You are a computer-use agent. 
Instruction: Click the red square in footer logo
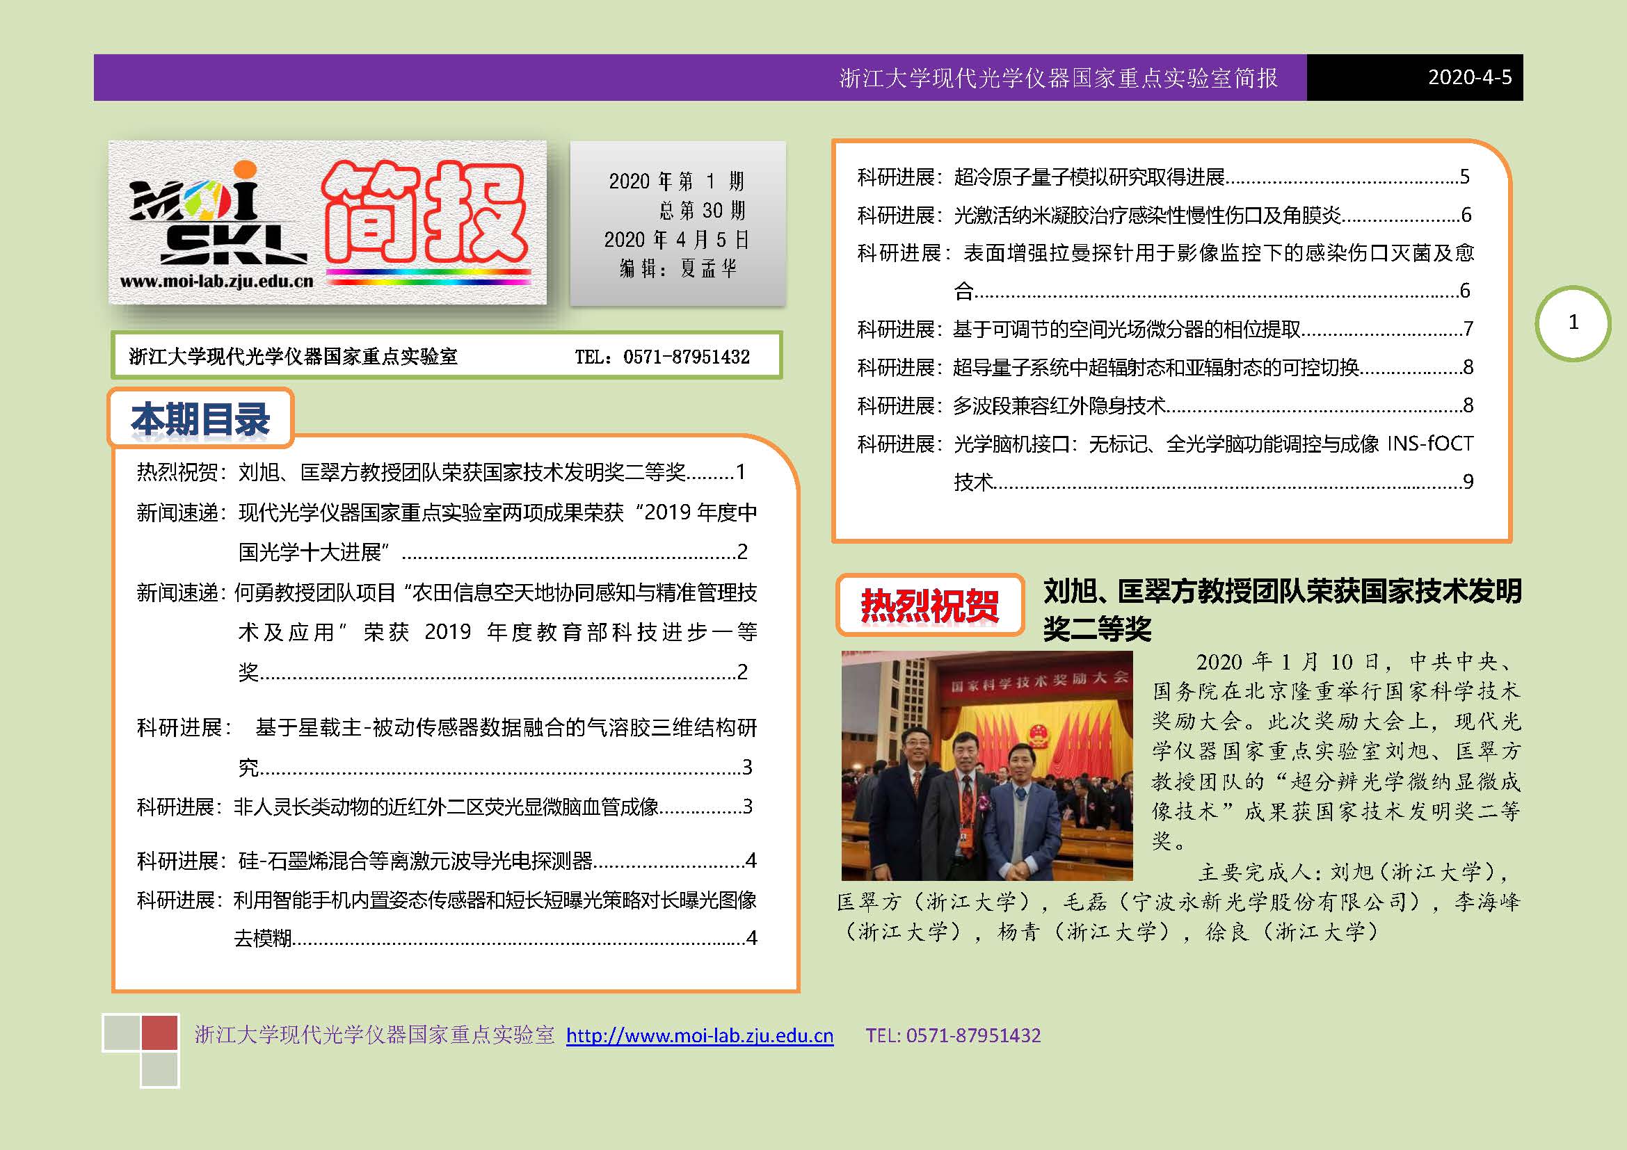click(x=159, y=1032)
